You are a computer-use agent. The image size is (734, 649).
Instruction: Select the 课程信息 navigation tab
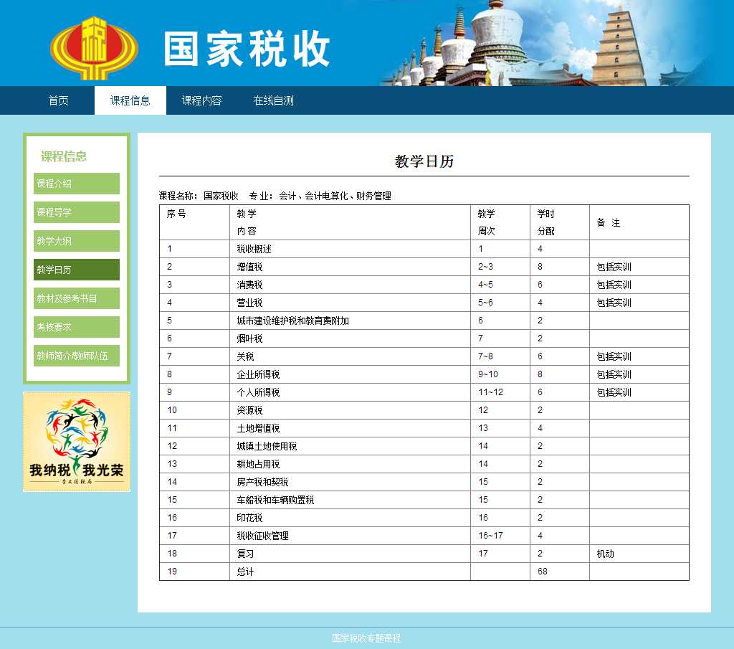[x=130, y=100]
